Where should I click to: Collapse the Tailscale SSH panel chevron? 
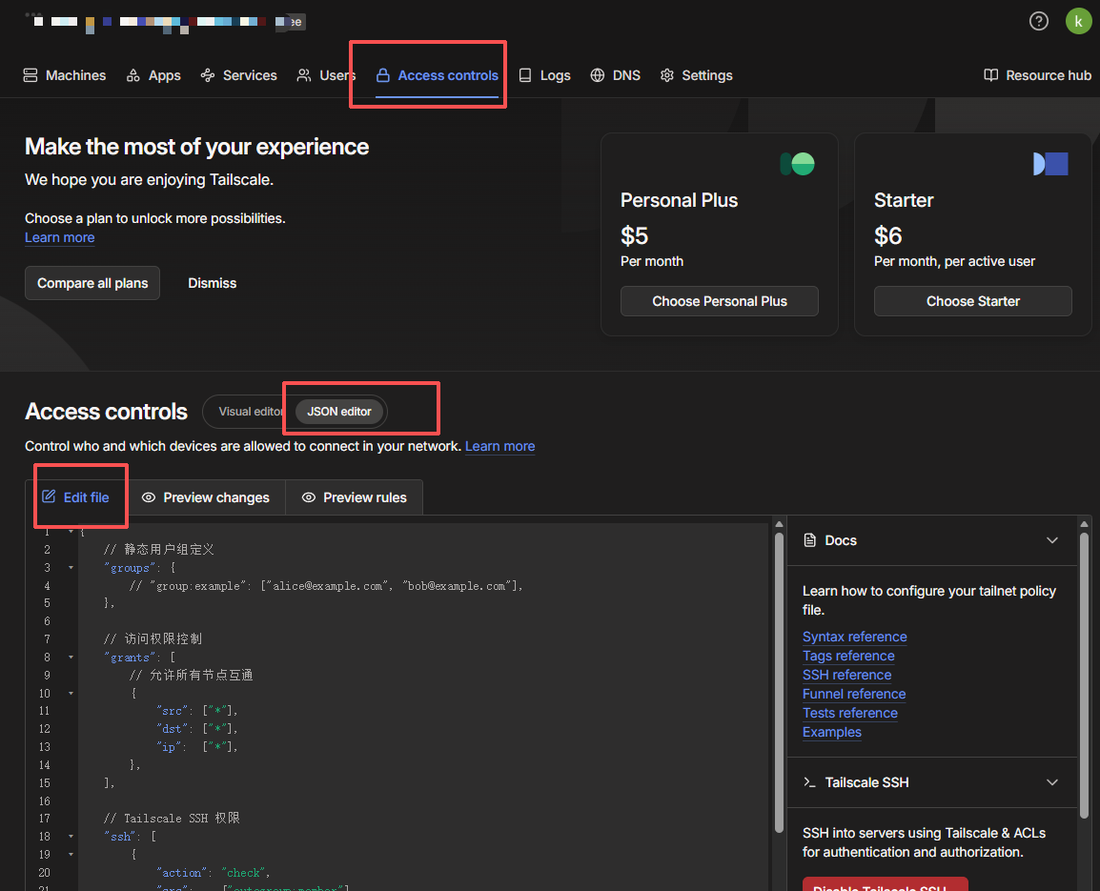pyautogui.click(x=1051, y=782)
